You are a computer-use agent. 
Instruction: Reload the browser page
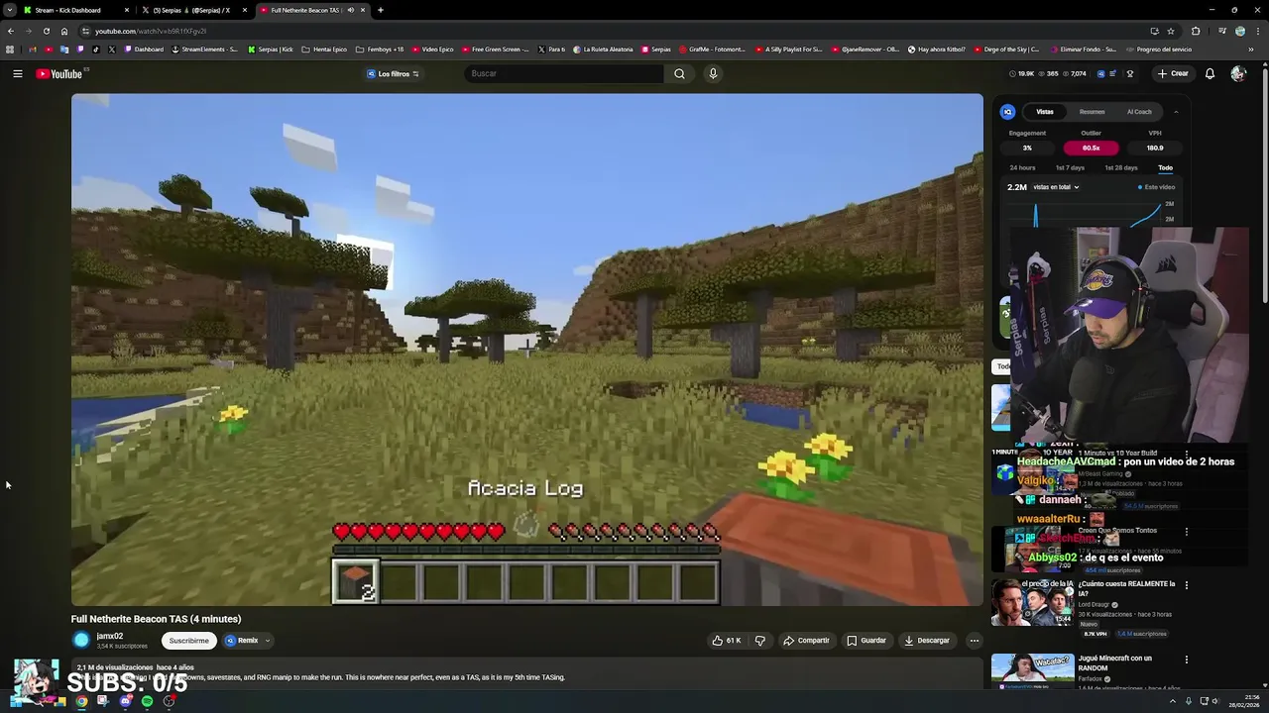click(46, 31)
